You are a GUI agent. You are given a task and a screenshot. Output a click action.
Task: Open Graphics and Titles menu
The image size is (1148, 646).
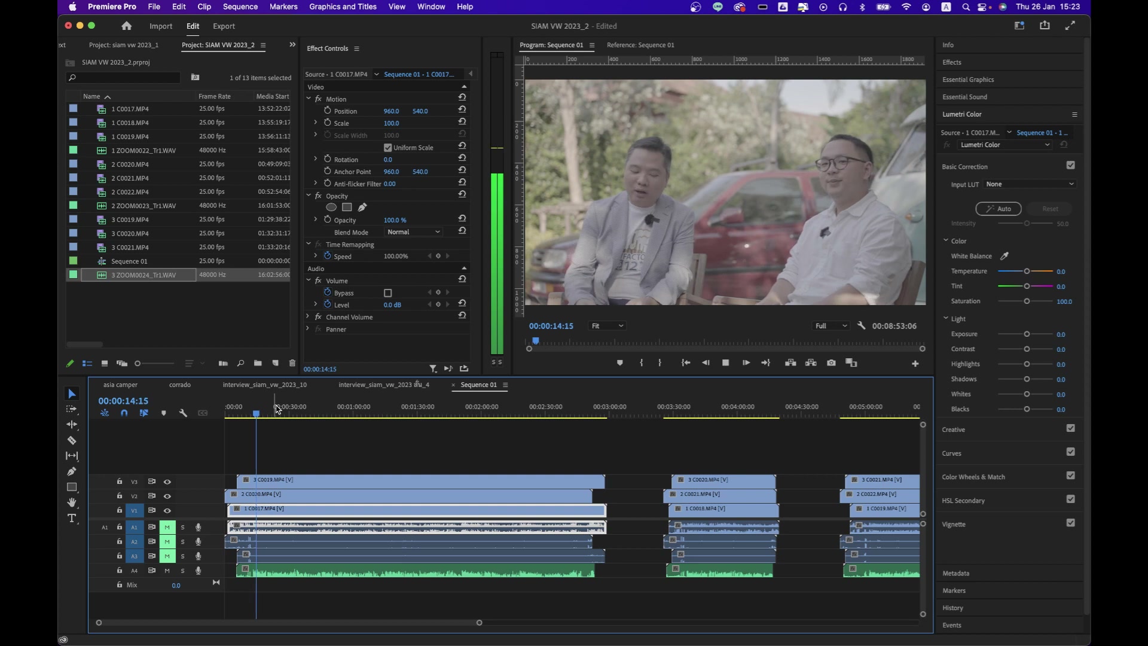pyautogui.click(x=343, y=7)
